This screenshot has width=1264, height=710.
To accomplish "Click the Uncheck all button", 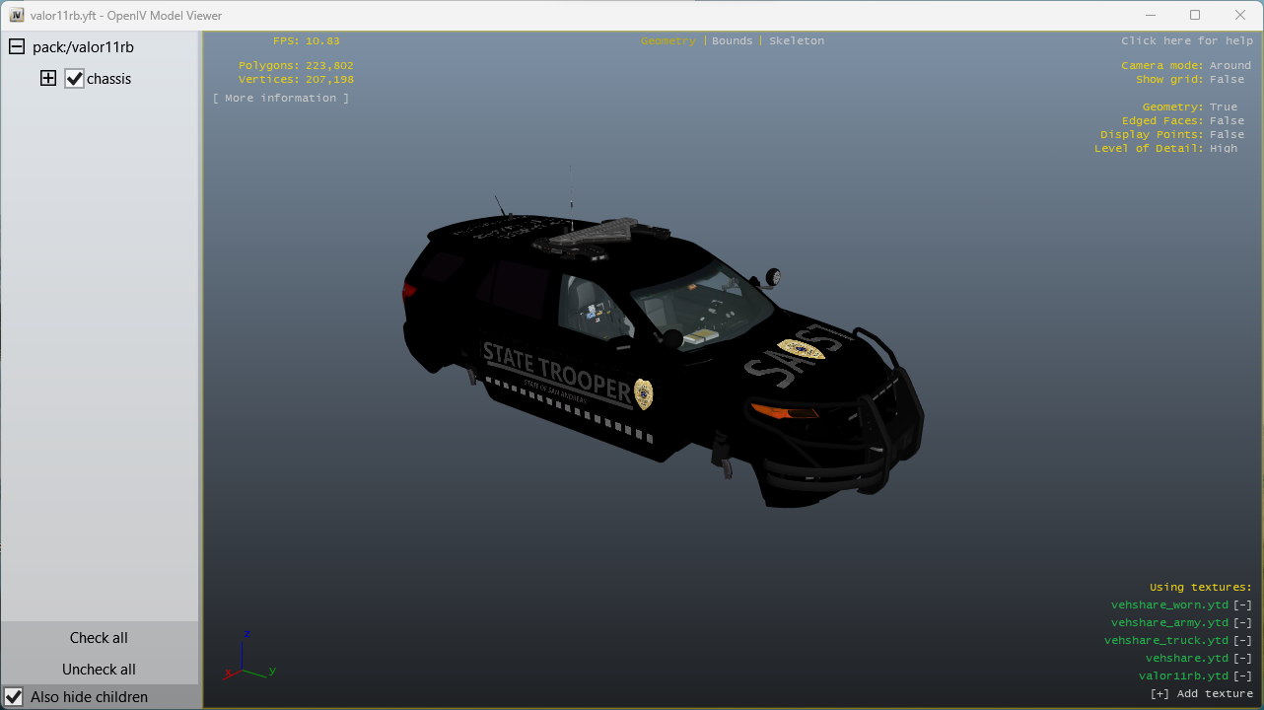I will coord(99,670).
